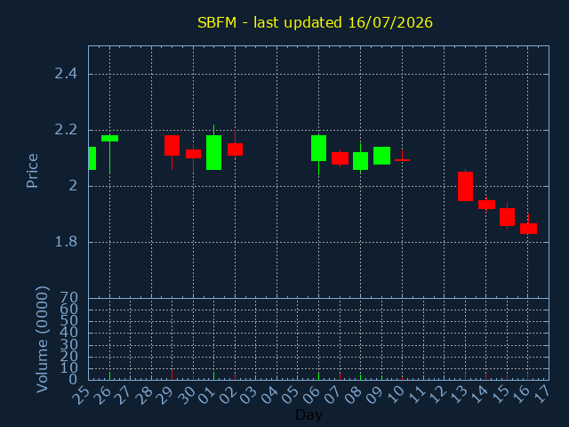Select the green candle on day 09
The height and width of the screenshot is (427, 569).
pyautogui.click(x=381, y=156)
